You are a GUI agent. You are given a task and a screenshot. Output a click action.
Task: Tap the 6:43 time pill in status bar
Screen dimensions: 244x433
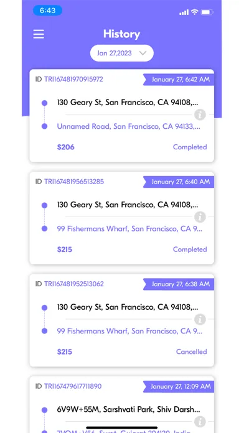click(47, 11)
